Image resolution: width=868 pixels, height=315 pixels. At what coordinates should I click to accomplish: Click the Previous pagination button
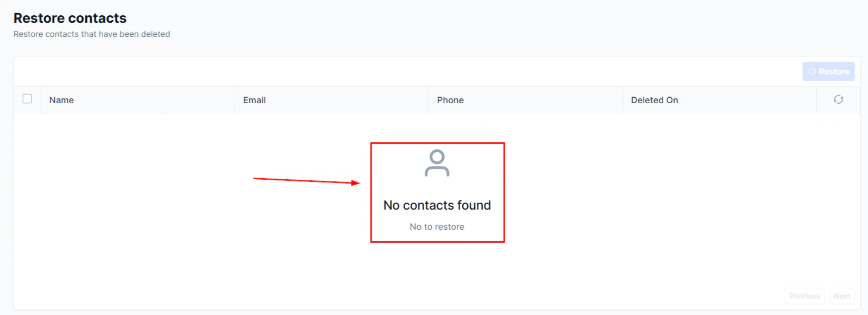coord(804,295)
